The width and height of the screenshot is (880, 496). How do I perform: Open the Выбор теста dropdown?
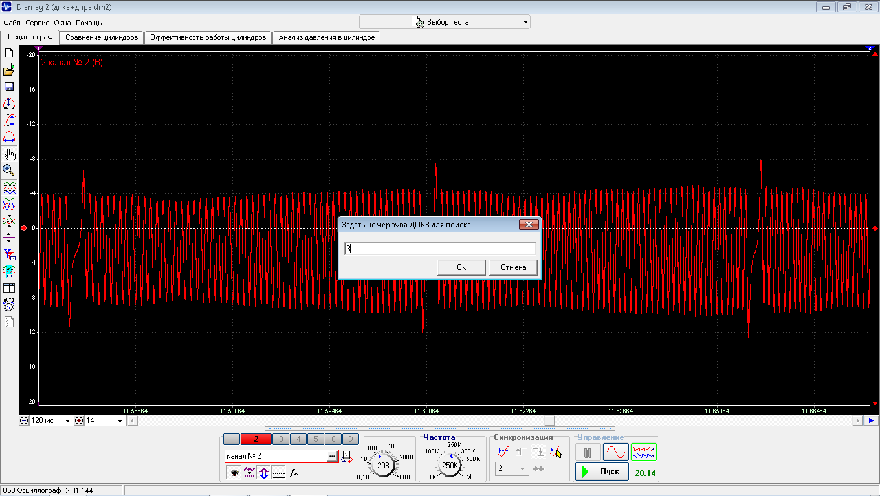click(x=445, y=22)
